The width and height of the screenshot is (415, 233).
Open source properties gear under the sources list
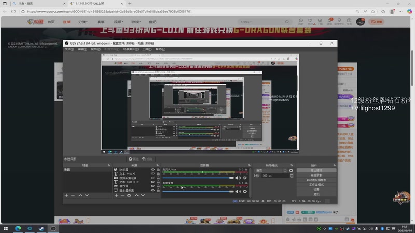(x=129, y=195)
